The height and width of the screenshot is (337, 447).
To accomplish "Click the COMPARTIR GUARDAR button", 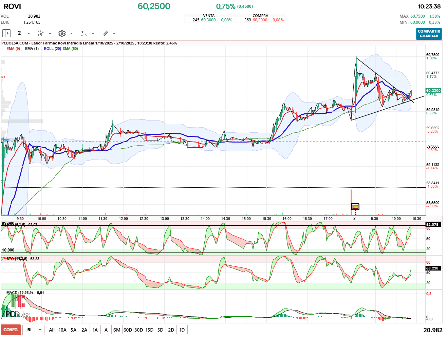I will [429, 34].
